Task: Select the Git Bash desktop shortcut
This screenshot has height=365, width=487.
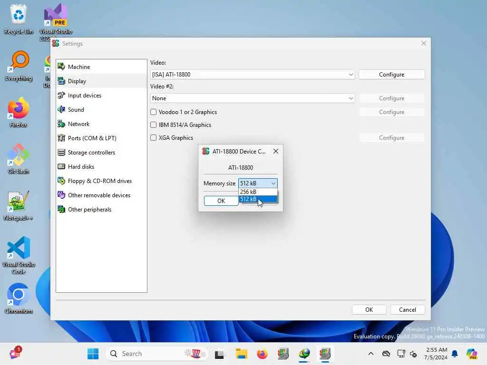Action: pos(19,159)
